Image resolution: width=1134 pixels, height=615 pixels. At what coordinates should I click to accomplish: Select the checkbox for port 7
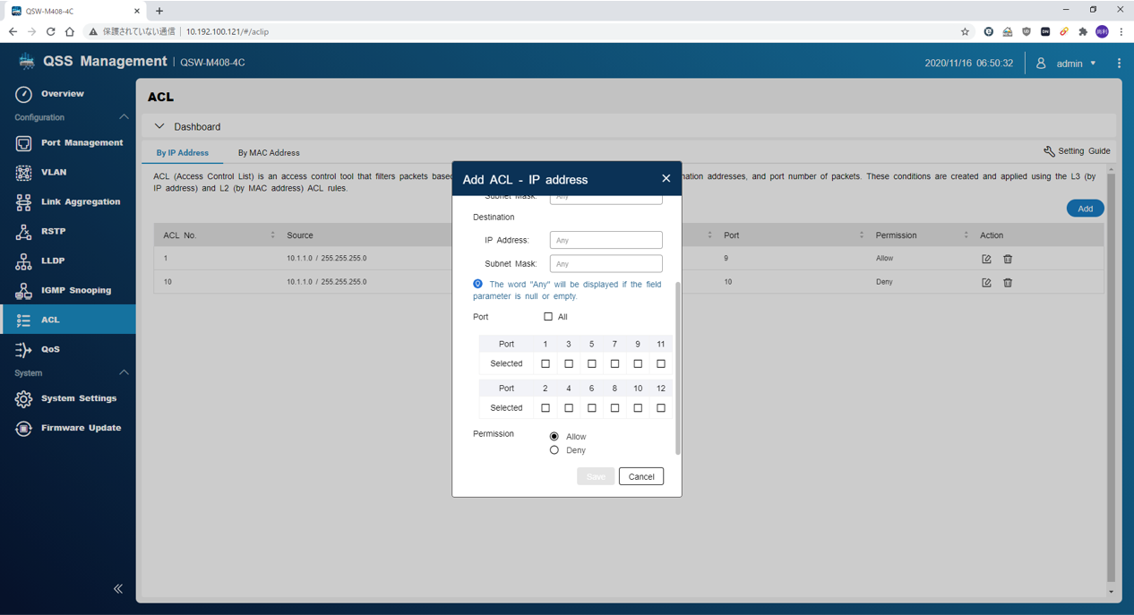[614, 363]
